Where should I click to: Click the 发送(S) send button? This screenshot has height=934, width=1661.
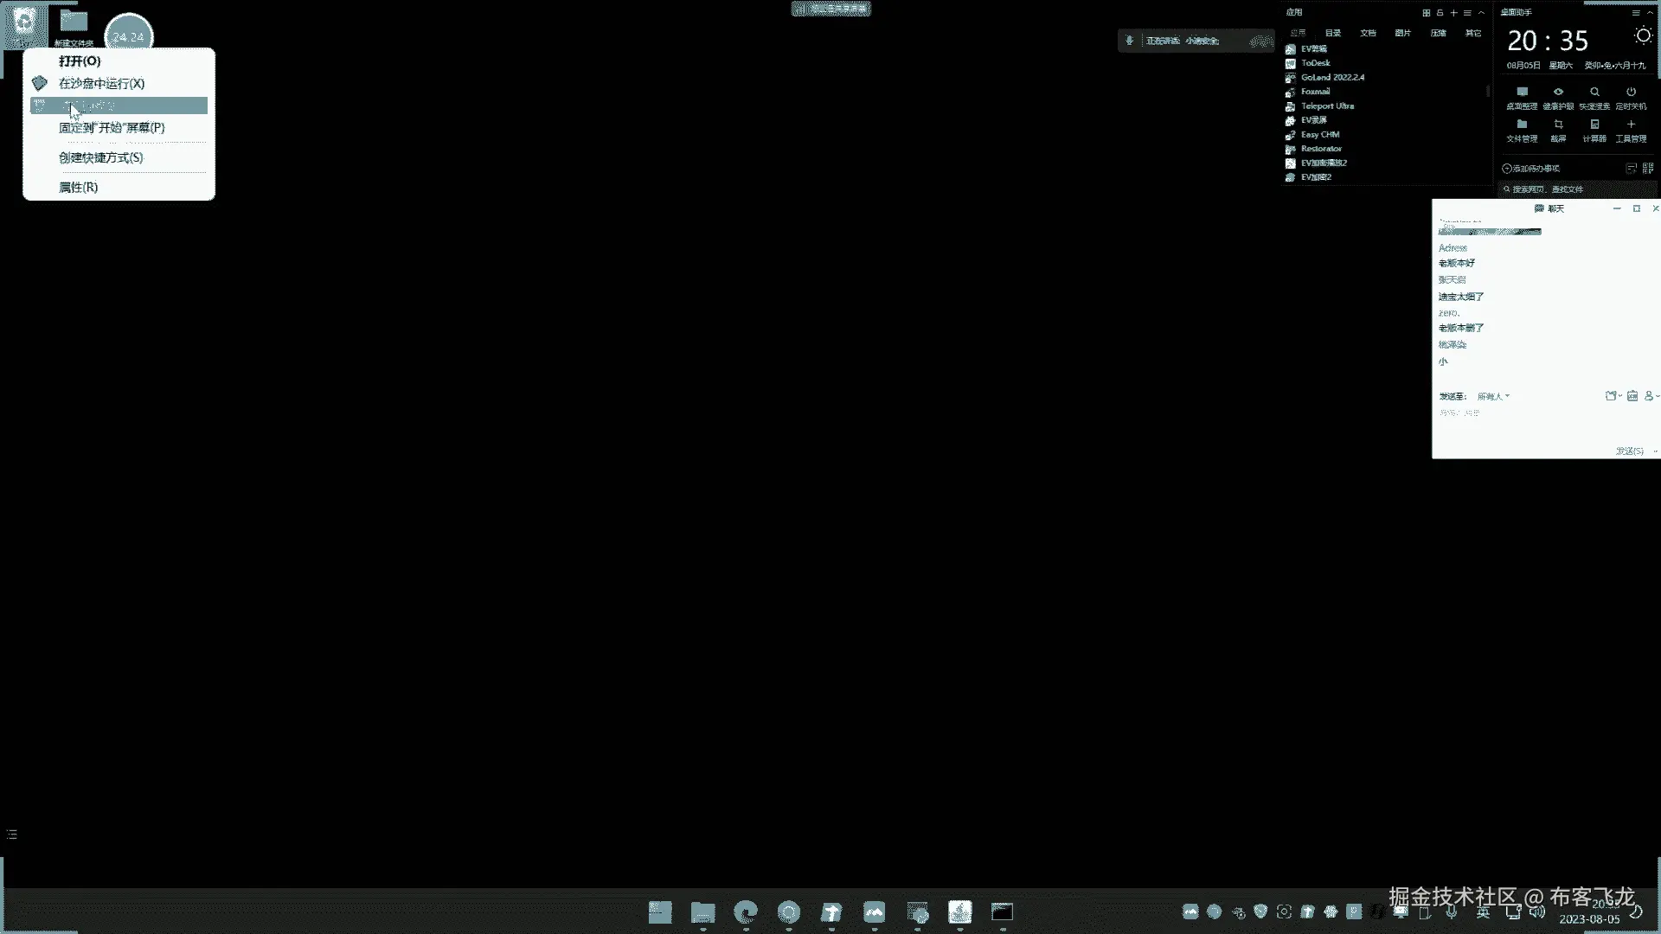1630,451
